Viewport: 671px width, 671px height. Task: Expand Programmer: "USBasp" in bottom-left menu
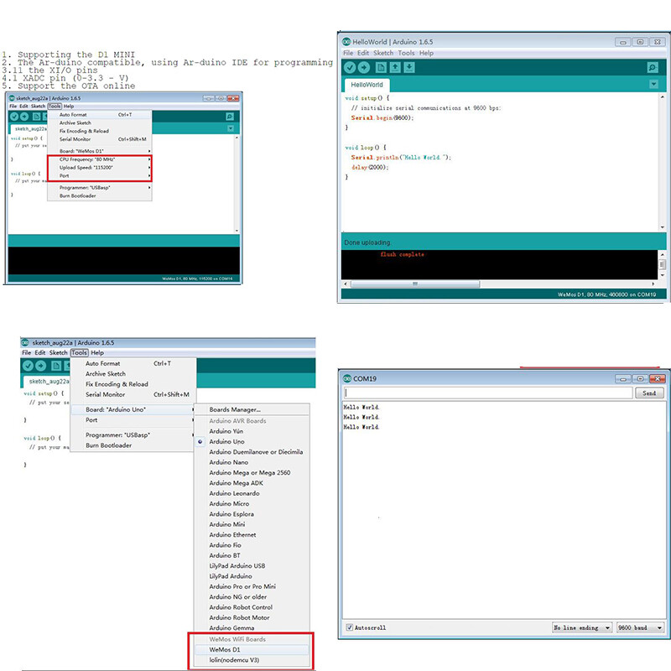tap(133, 434)
